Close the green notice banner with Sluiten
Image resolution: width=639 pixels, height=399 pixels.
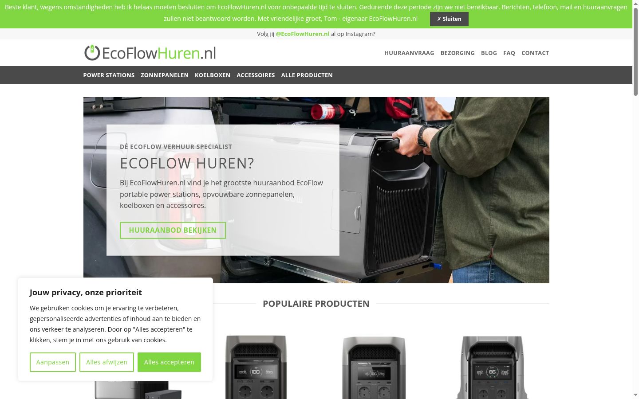click(x=449, y=19)
